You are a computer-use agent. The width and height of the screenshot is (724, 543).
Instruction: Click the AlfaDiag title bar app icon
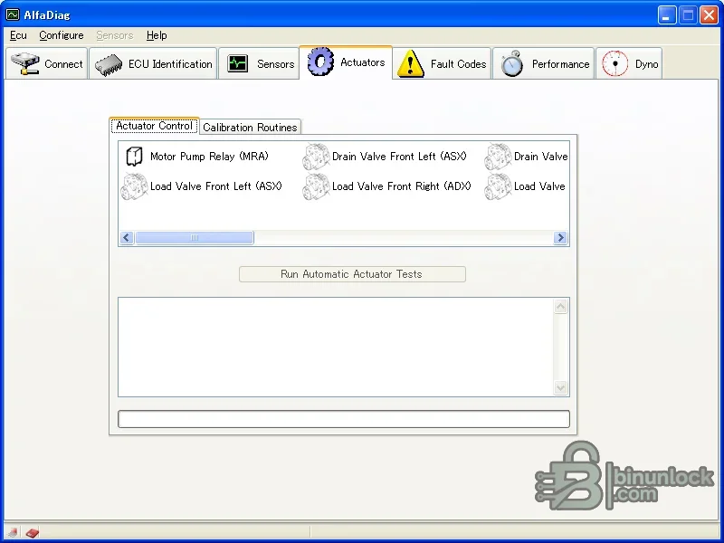tap(13, 14)
